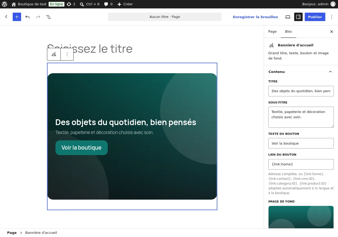Click the banner block type icon in toolbar

(x=54, y=54)
